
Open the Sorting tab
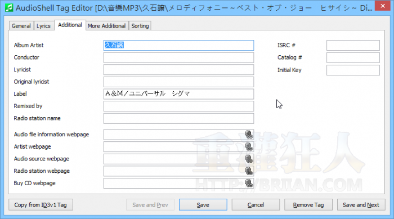(140, 26)
